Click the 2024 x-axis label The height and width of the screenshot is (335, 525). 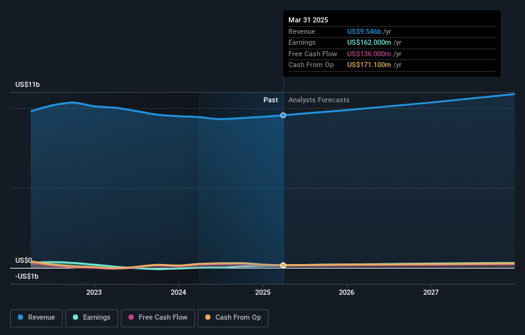(178, 292)
